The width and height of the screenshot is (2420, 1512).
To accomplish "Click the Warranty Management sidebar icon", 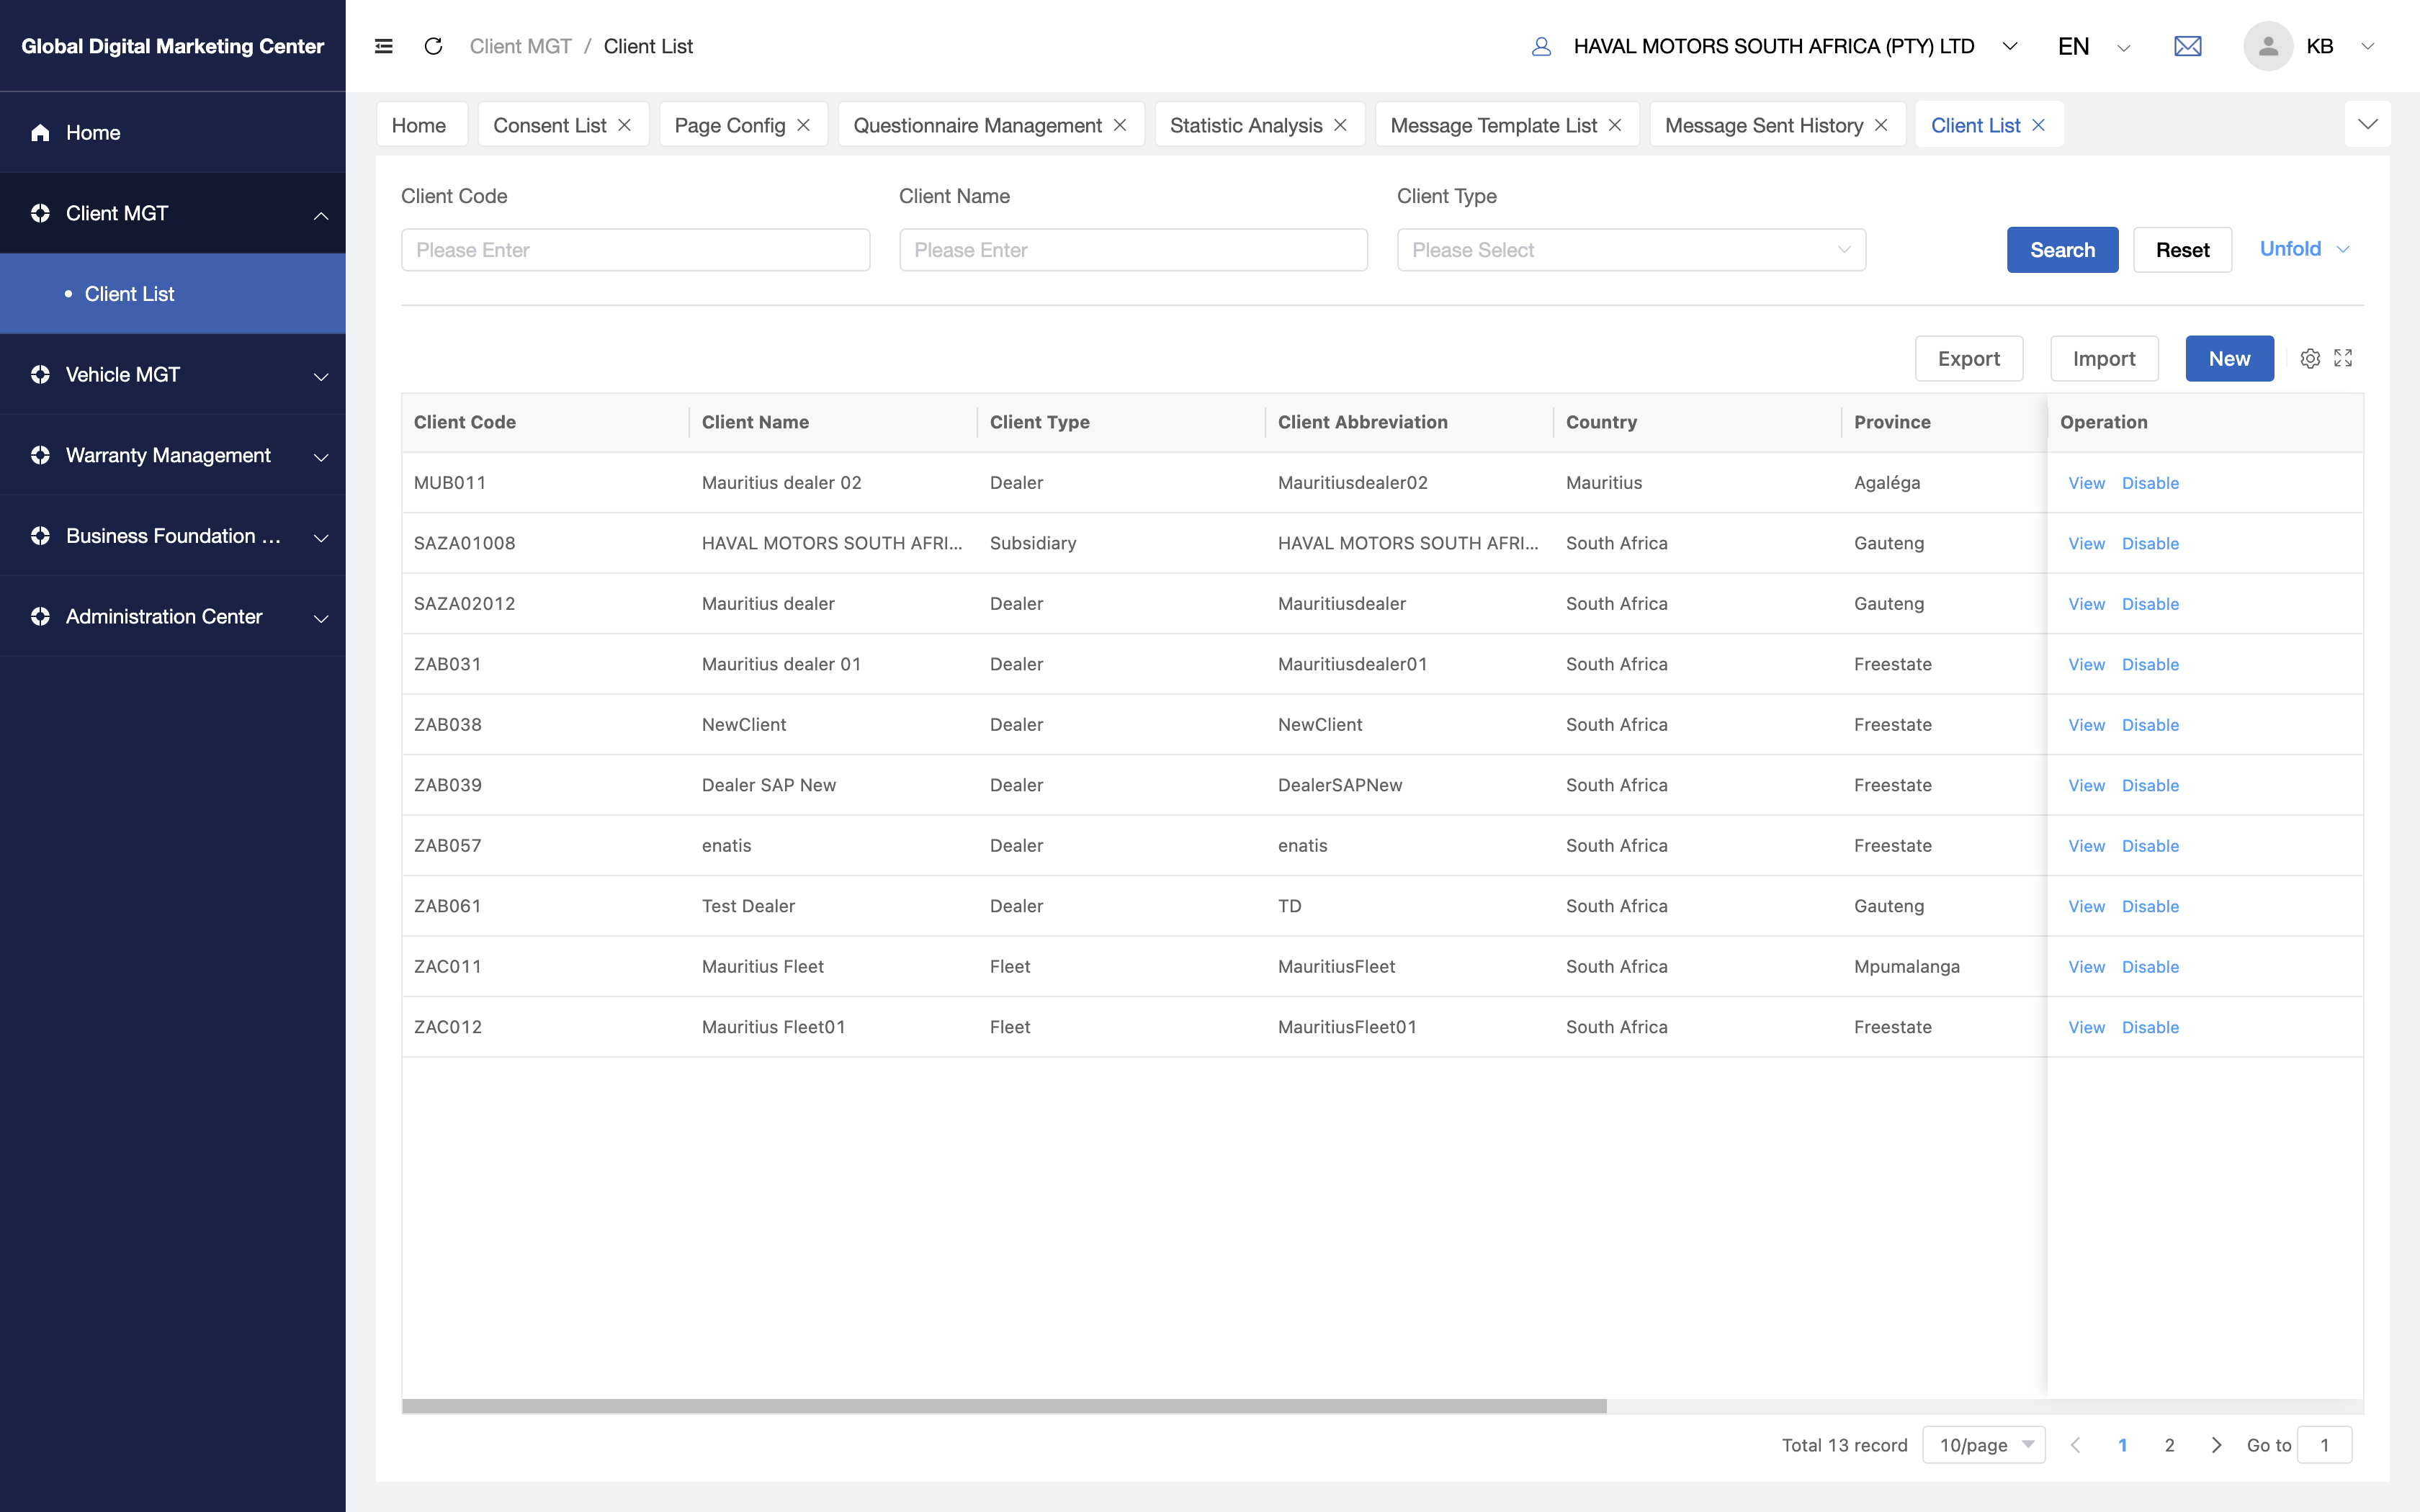I will (40, 455).
